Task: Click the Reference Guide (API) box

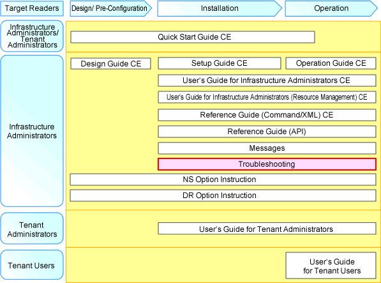Action: 267,132
